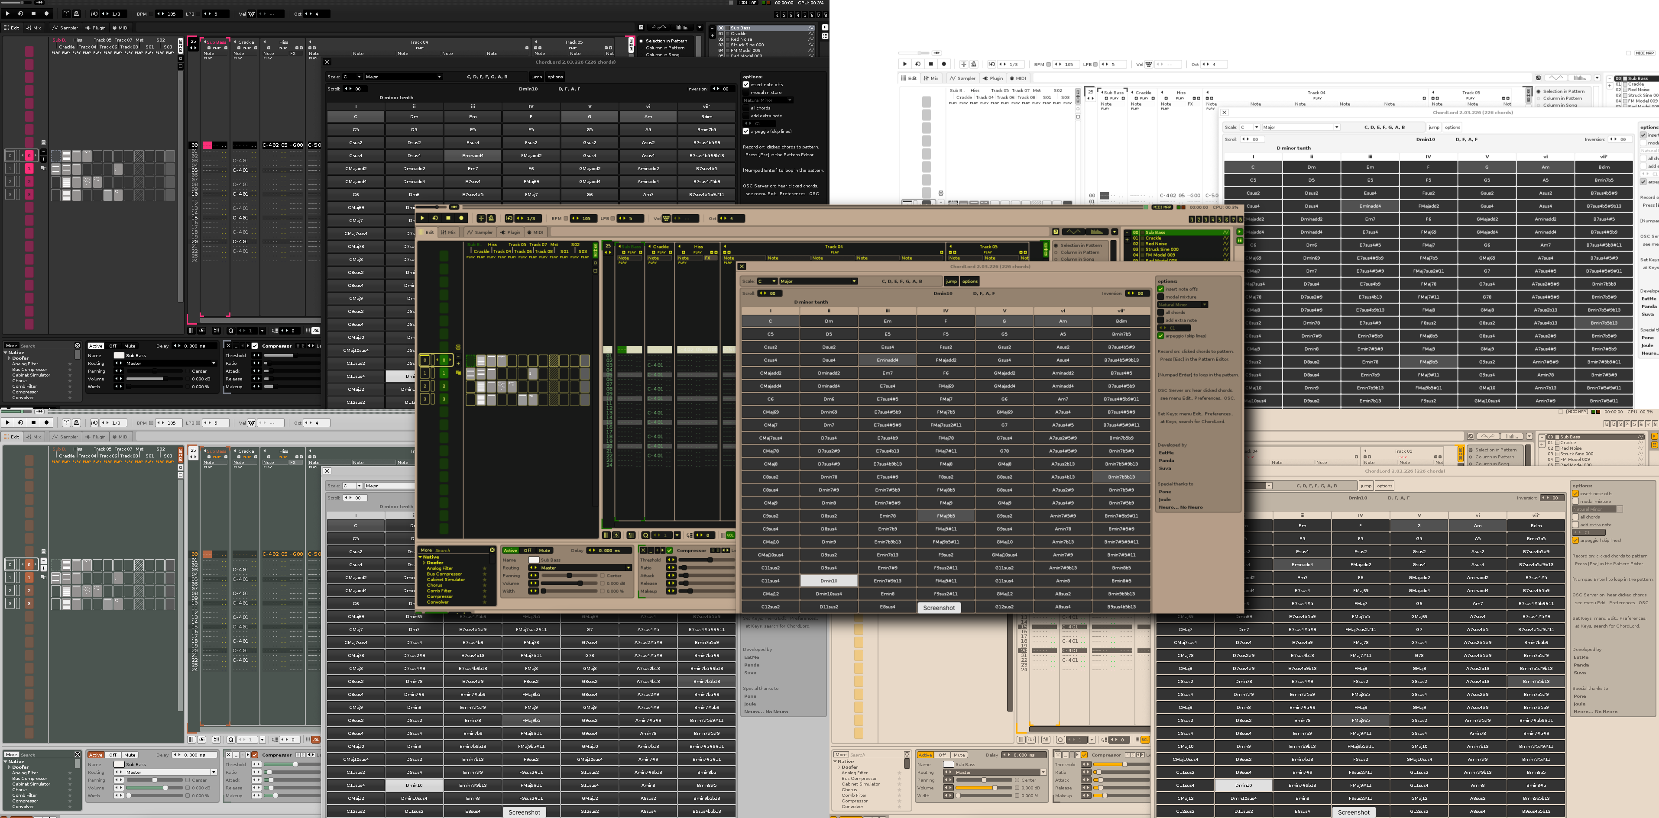Viewport: 1659px width, 818px height.
Task: Click the scope waveform icon in front window toolbar
Action: click(1073, 232)
